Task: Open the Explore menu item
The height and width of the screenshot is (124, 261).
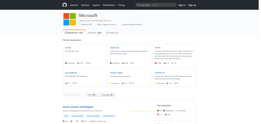Action: click(x=96, y=5)
